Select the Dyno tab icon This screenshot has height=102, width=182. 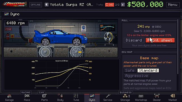(92, 96)
